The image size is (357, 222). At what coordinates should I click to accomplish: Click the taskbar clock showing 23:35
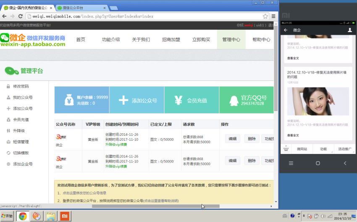pos(342,216)
